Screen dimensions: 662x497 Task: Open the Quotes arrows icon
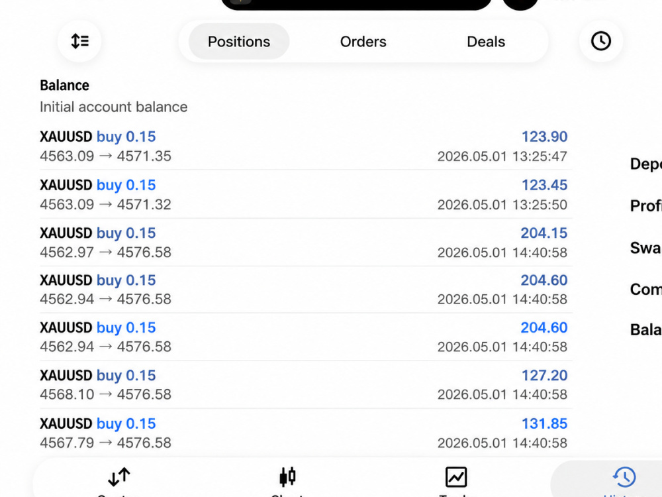click(x=118, y=477)
